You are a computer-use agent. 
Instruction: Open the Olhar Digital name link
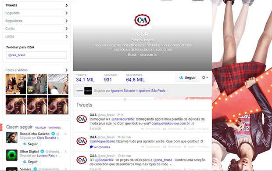tap(29, 151)
